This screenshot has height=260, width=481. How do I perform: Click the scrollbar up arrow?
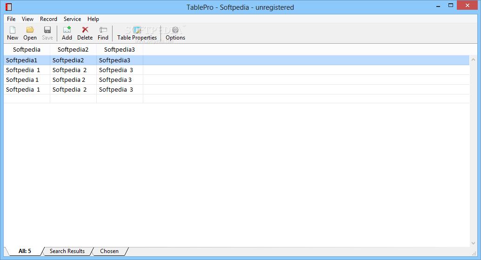click(474, 60)
